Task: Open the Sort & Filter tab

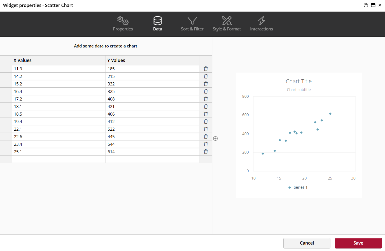Action: pos(192,24)
